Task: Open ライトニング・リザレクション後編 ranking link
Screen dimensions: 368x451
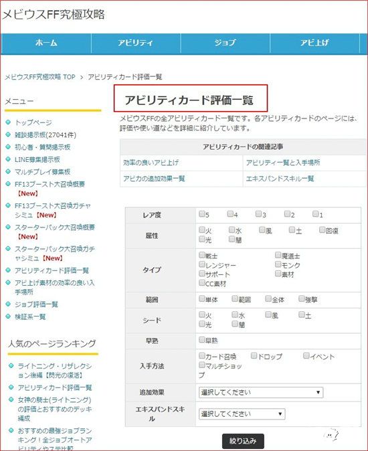Action: pyautogui.click(x=55, y=371)
